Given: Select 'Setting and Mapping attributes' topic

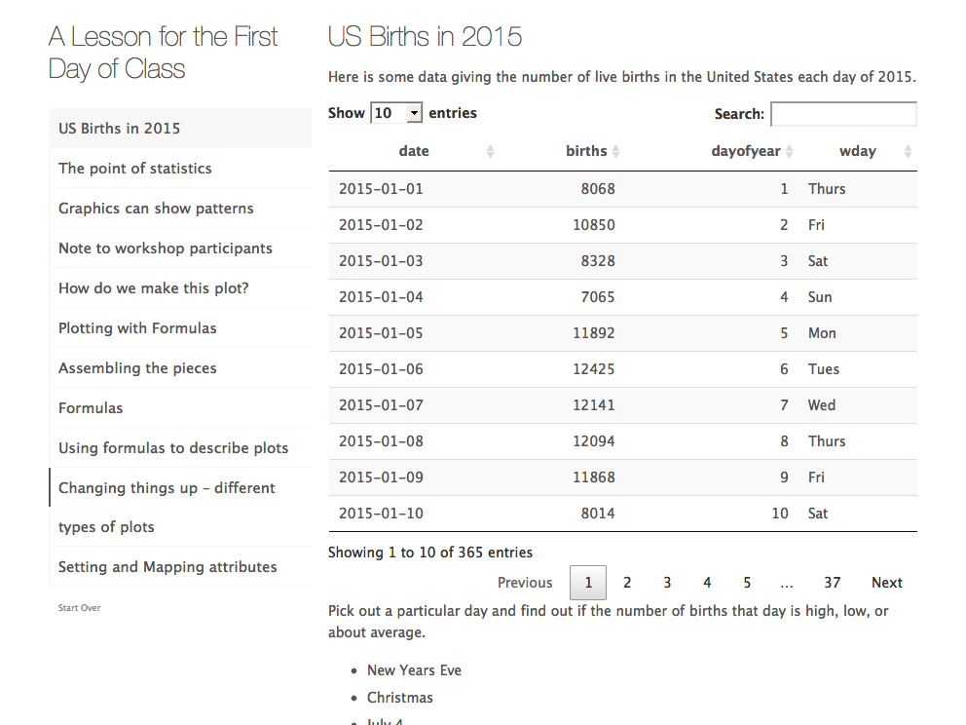Looking at the screenshot, I should coord(167,567).
